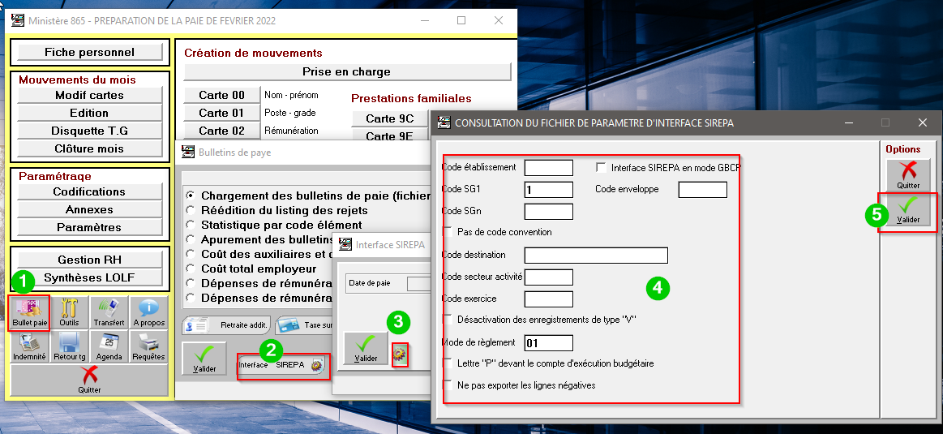Select Coût total employeur radio button
943x434 pixels.
191,269
